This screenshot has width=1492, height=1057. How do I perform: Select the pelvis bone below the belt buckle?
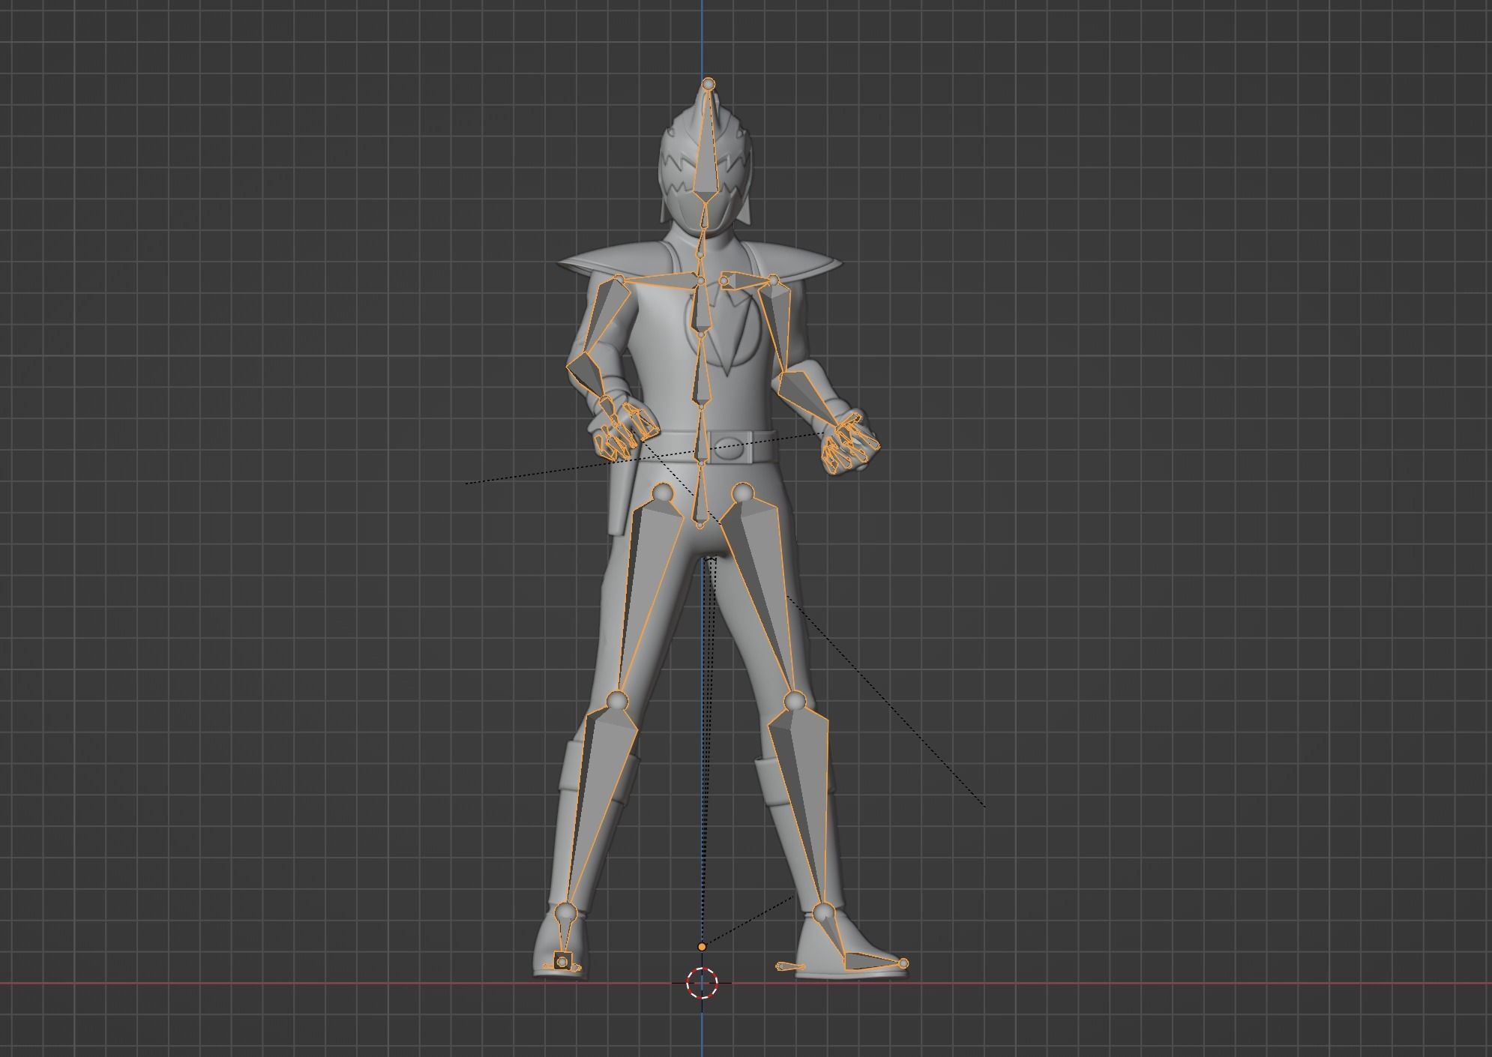(x=700, y=495)
